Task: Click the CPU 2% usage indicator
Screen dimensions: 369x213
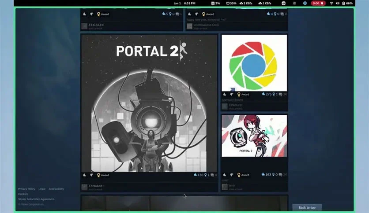Action: pos(215,3)
